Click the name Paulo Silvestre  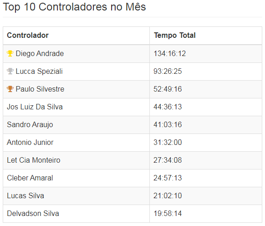pos(40,89)
